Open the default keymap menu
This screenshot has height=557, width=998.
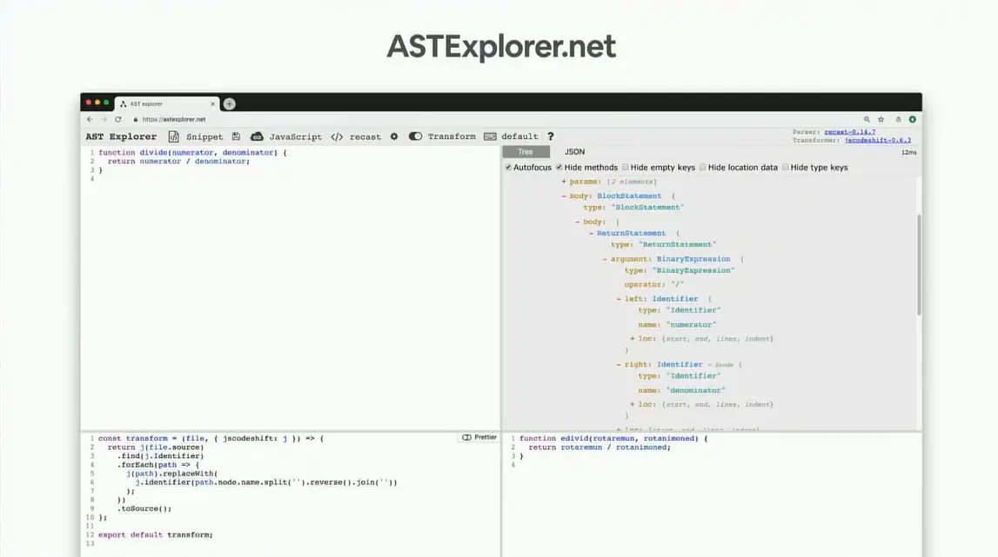point(519,136)
